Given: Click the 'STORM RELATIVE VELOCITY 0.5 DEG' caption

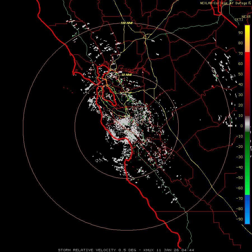Looking at the screenshot, I should pos(97,250).
